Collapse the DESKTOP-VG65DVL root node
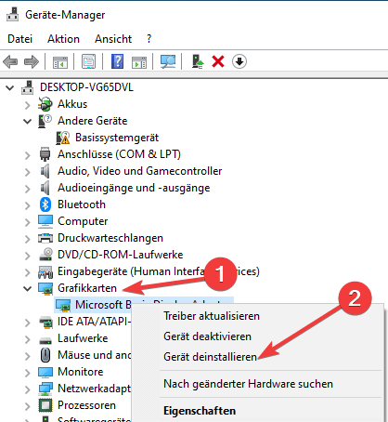388x422 pixels. point(10,87)
